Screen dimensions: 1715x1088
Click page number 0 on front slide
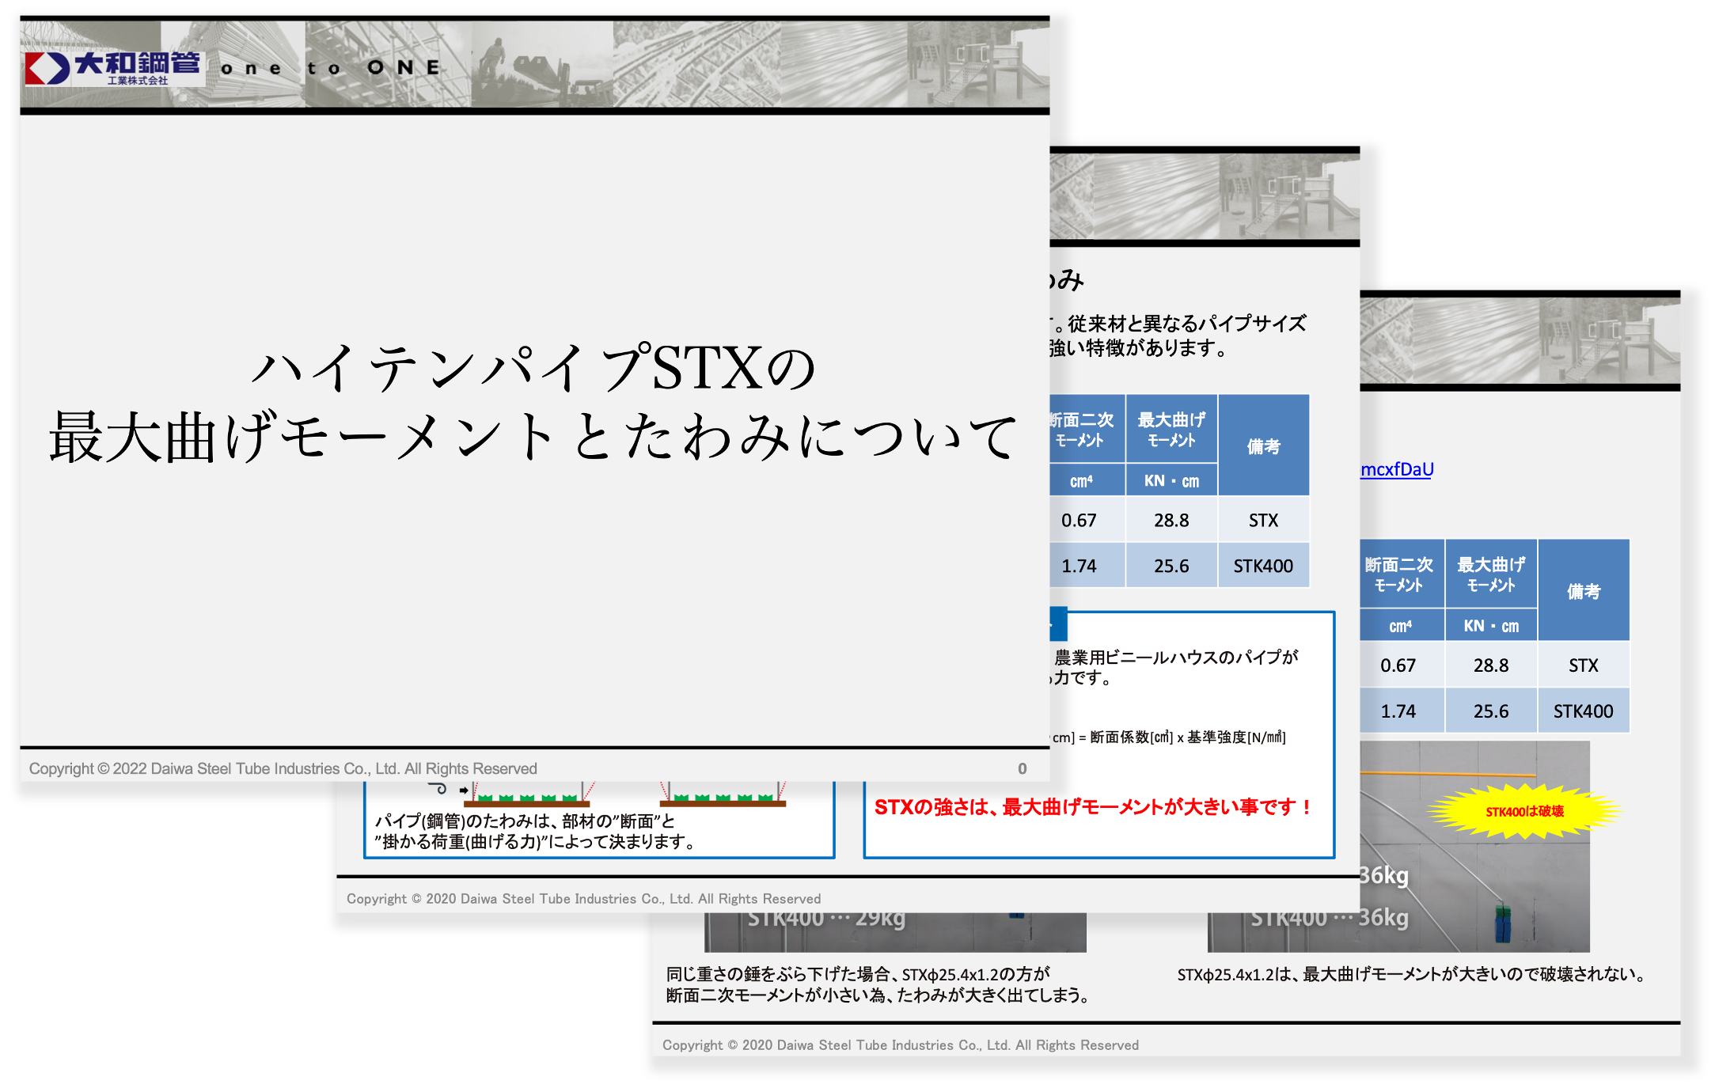[1023, 768]
